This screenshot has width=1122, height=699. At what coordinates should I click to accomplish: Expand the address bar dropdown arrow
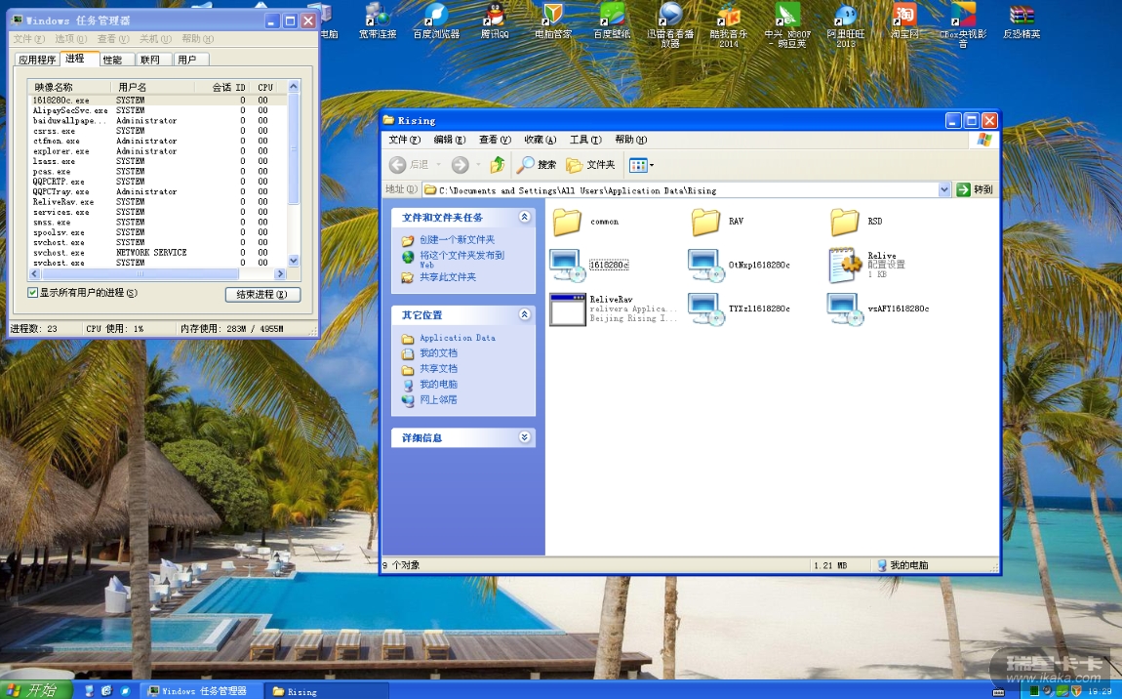943,190
